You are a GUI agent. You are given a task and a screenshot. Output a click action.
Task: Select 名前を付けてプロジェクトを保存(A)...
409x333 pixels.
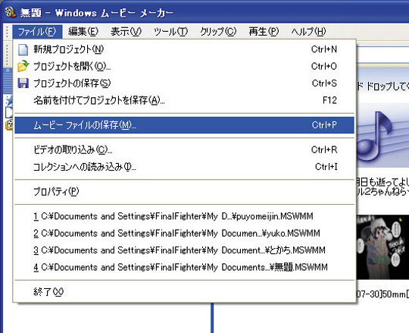184,100
